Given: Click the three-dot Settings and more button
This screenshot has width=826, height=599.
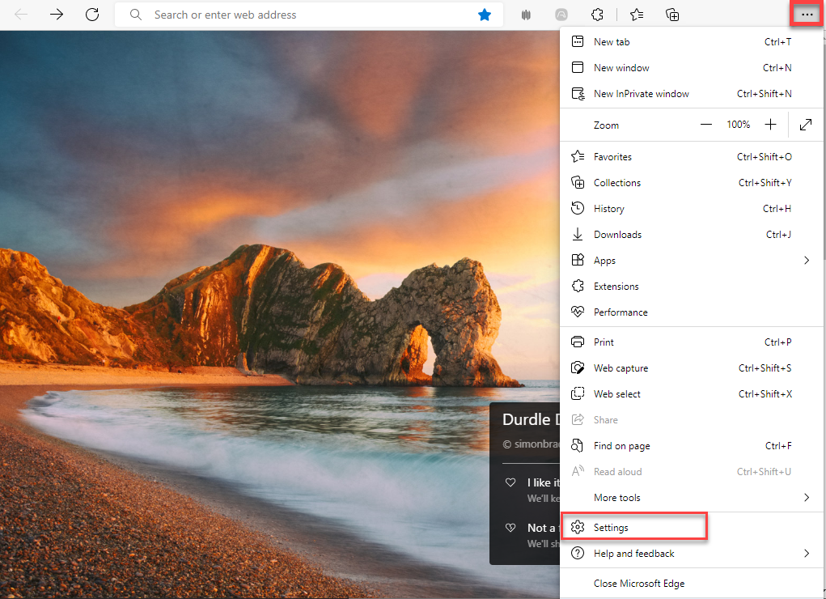Looking at the screenshot, I should (x=807, y=15).
